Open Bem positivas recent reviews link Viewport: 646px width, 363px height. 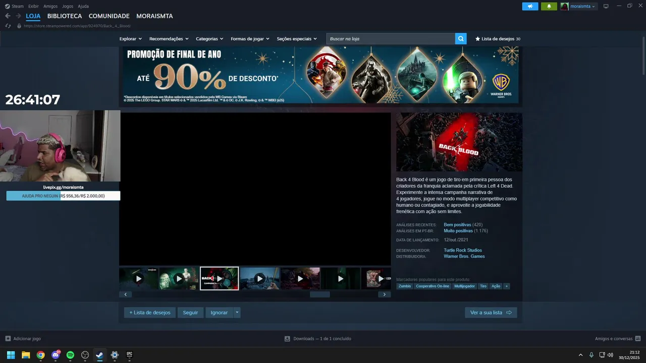[457, 224]
